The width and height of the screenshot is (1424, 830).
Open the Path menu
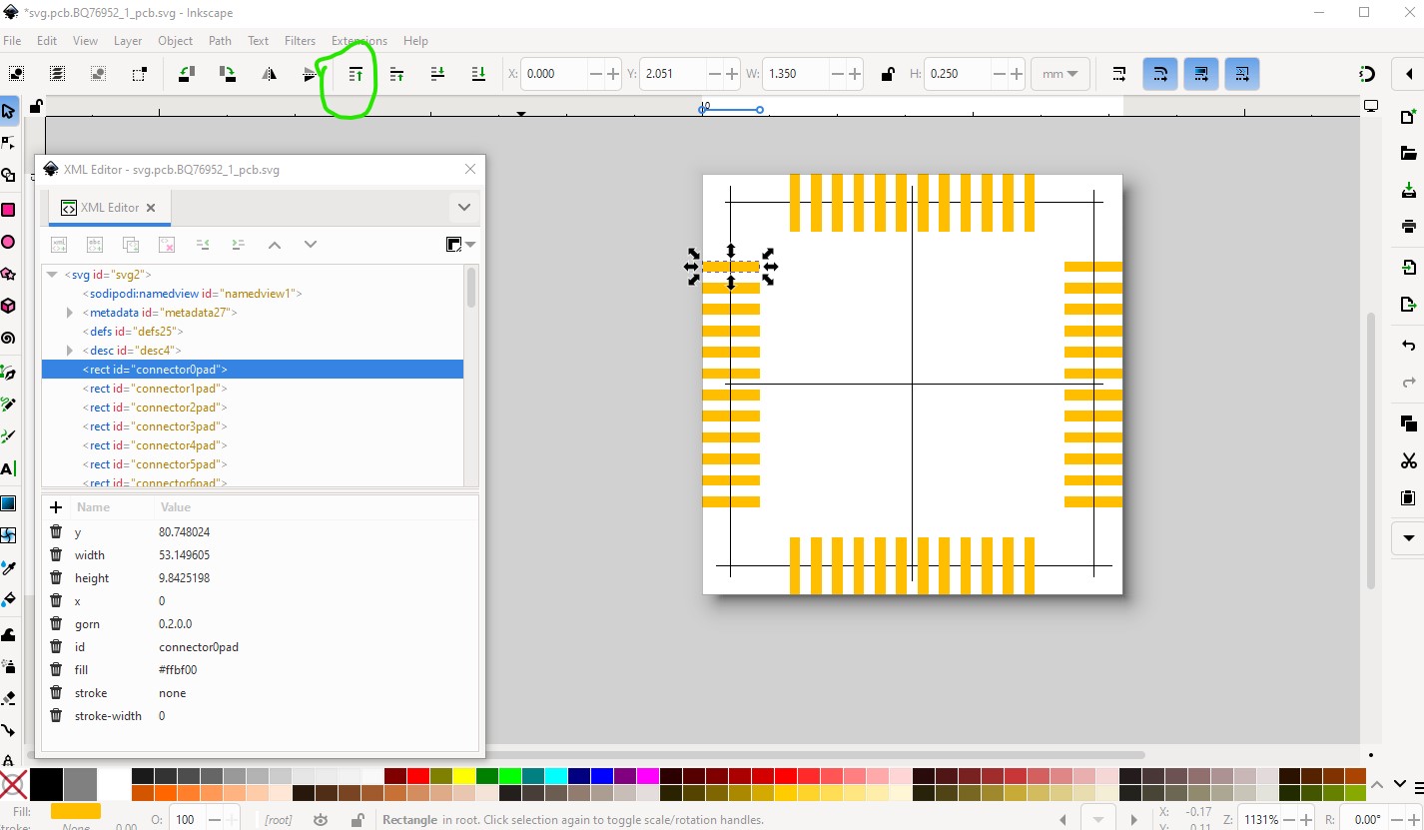[x=220, y=41]
